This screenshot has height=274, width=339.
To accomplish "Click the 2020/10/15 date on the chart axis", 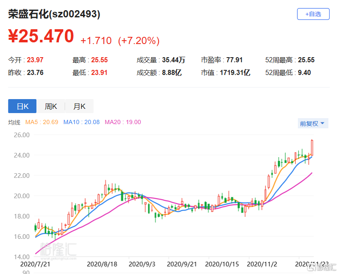I will point(222,264).
